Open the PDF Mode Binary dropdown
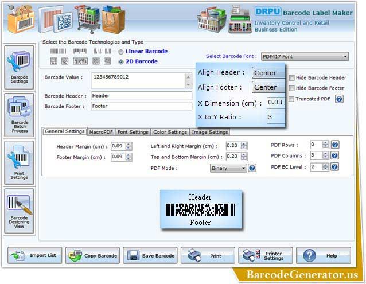 tap(228, 168)
